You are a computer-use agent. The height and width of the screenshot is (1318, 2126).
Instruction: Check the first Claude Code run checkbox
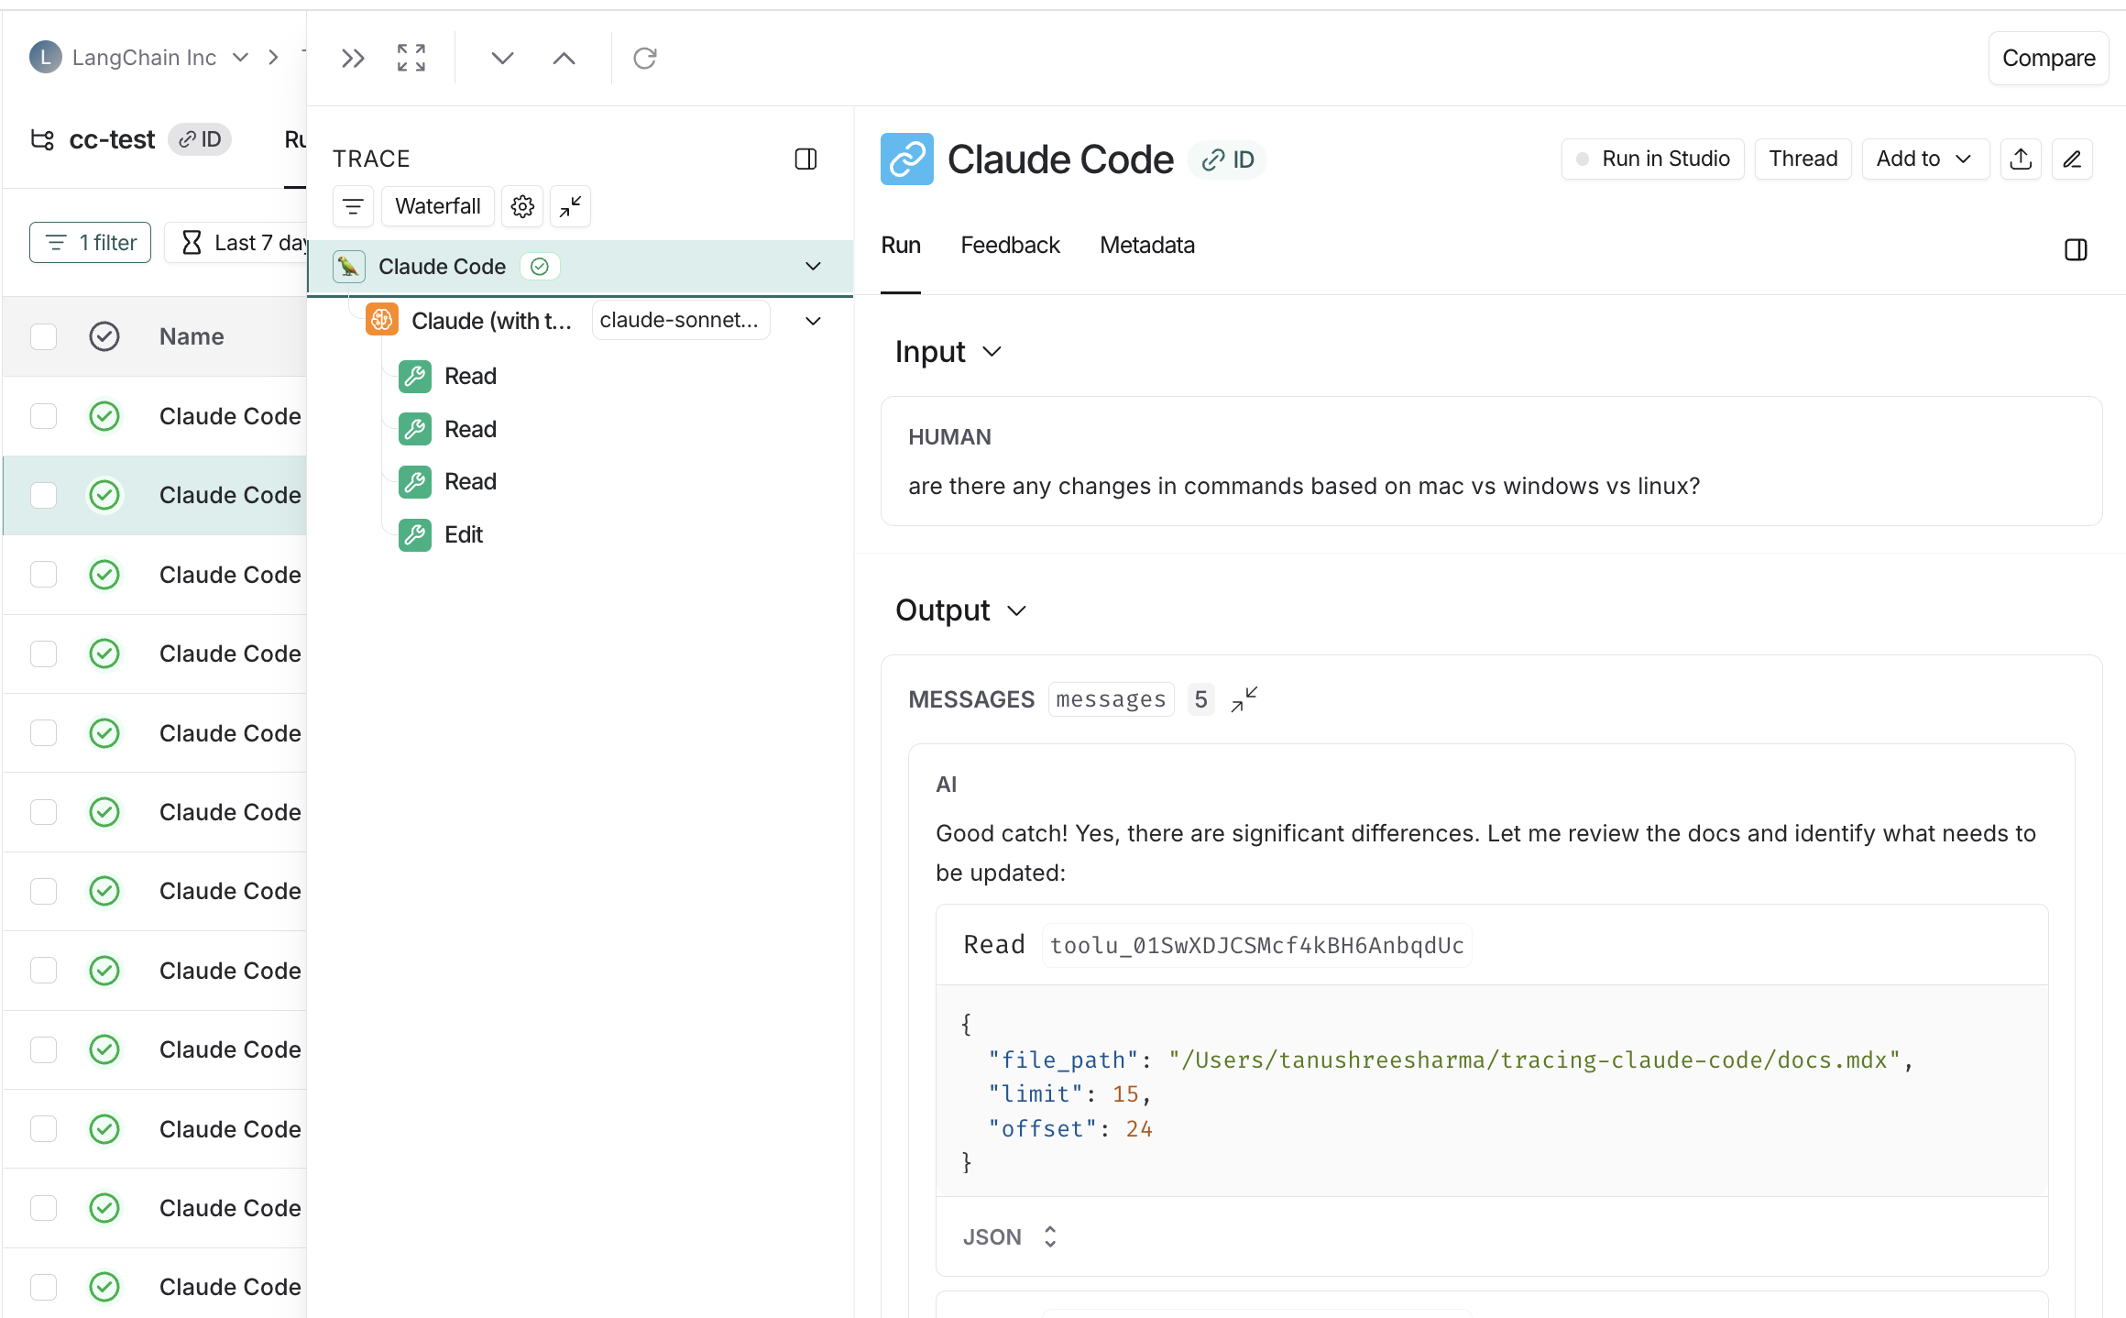(x=43, y=416)
